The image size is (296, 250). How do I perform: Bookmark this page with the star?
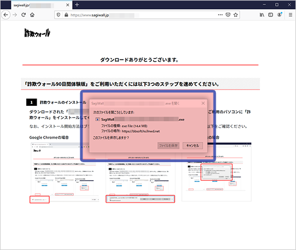[x=235, y=15]
